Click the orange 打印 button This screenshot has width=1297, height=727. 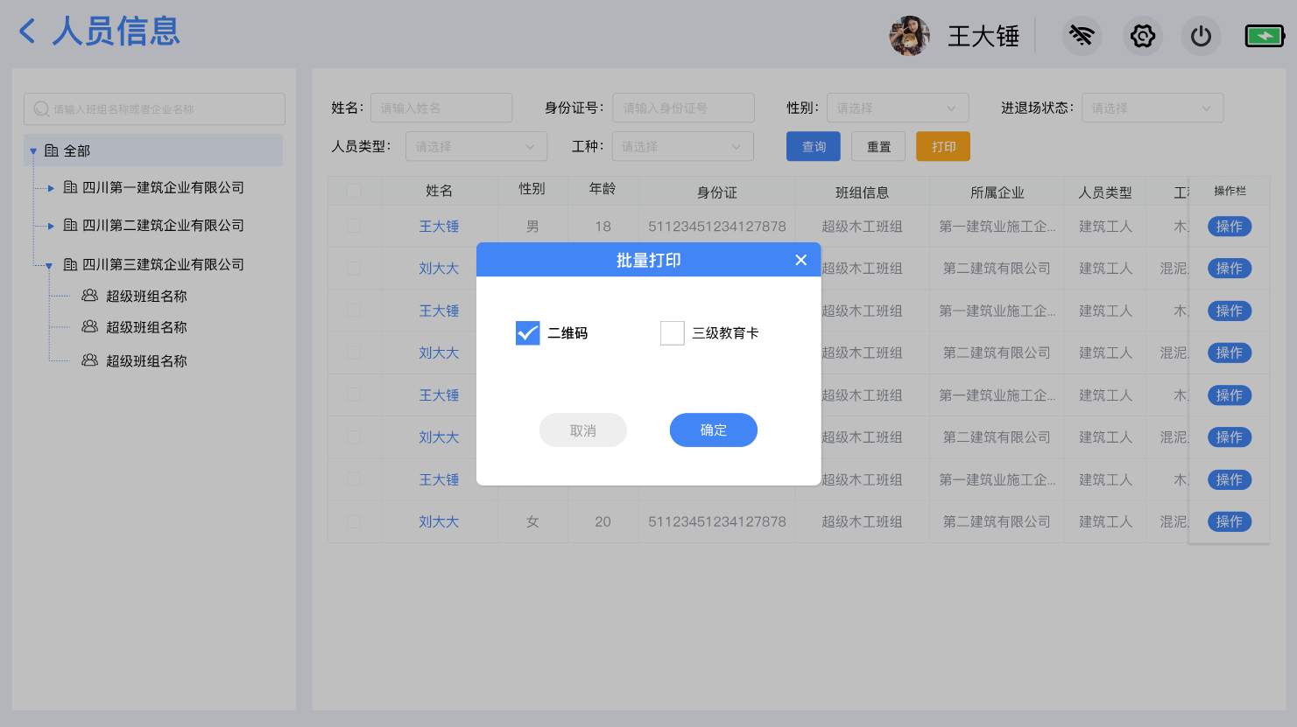pyautogui.click(x=942, y=146)
